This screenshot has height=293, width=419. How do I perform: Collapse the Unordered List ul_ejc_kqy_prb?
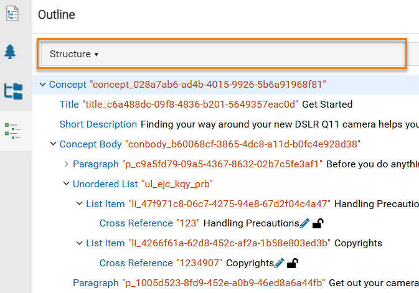point(66,184)
